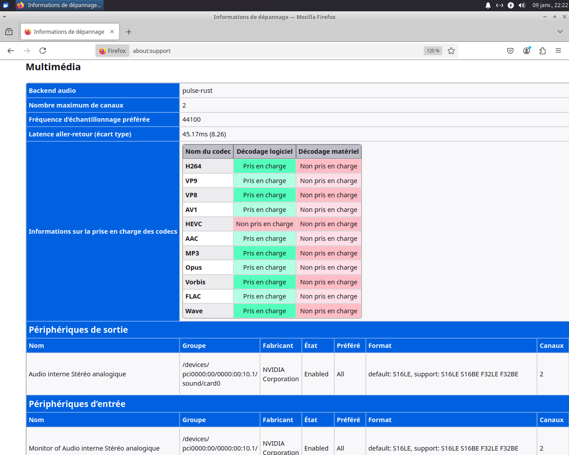Click the Périphériques d'entrée section header
This screenshot has width=569, height=455.
click(x=77, y=404)
